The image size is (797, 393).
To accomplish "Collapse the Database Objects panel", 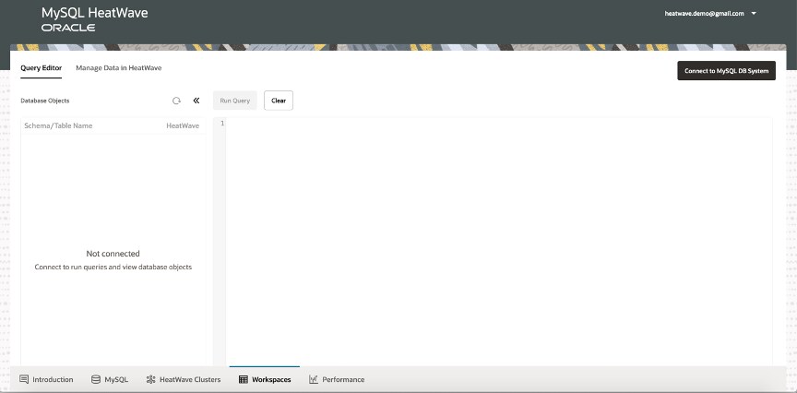I will (196, 101).
